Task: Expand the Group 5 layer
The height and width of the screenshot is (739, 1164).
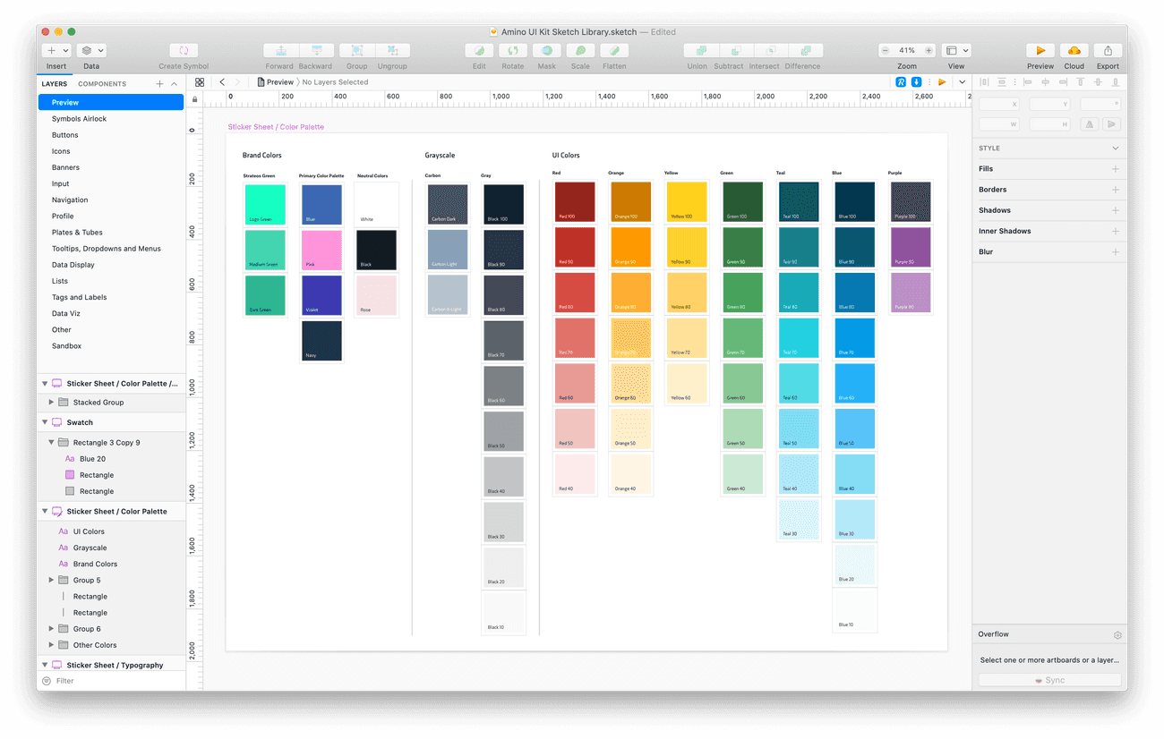Action: click(52, 581)
